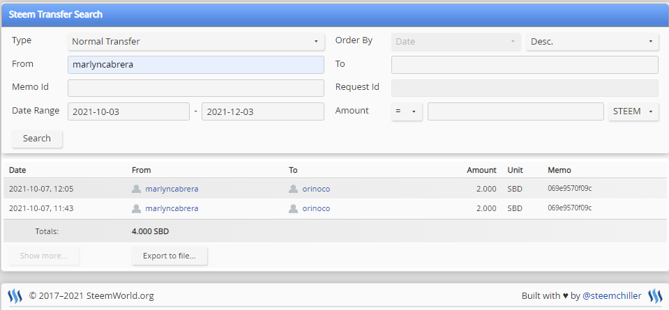
Task: Click the Export to file... button
Action: click(170, 256)
